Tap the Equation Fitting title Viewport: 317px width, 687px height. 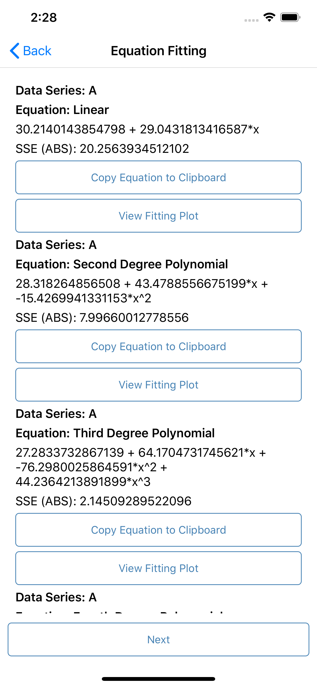pyautogui.click(x=159, y=51)
